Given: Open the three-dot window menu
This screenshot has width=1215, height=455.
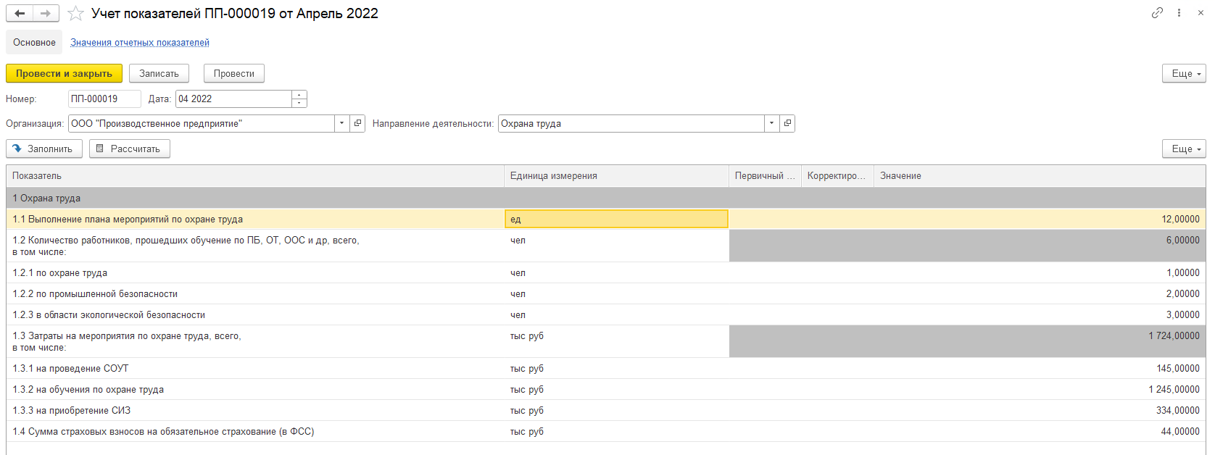Looking at the screenshot, I should click(x=1179, y=12).
